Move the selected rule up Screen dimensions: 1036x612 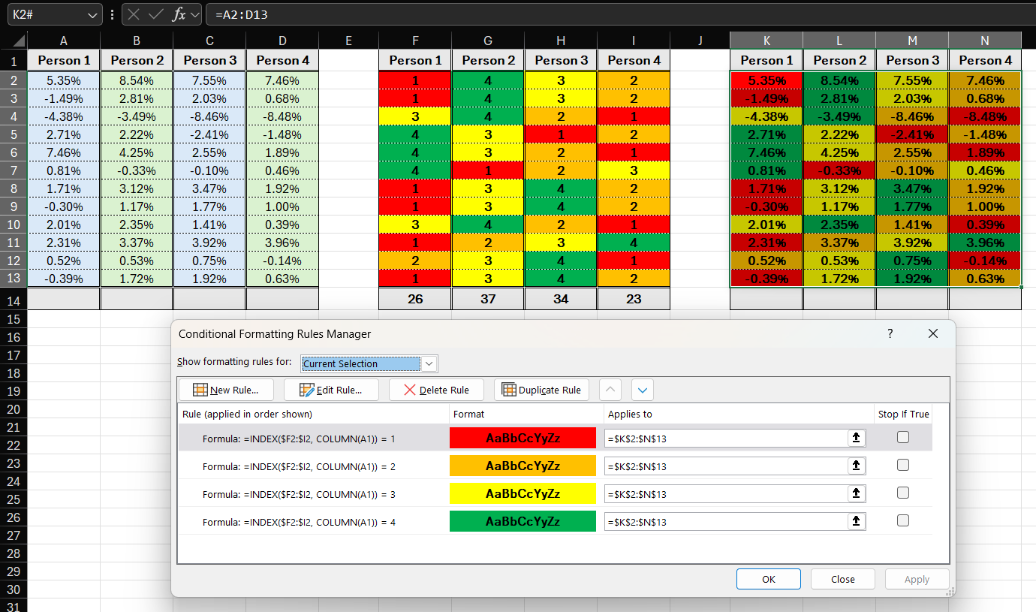612,390
